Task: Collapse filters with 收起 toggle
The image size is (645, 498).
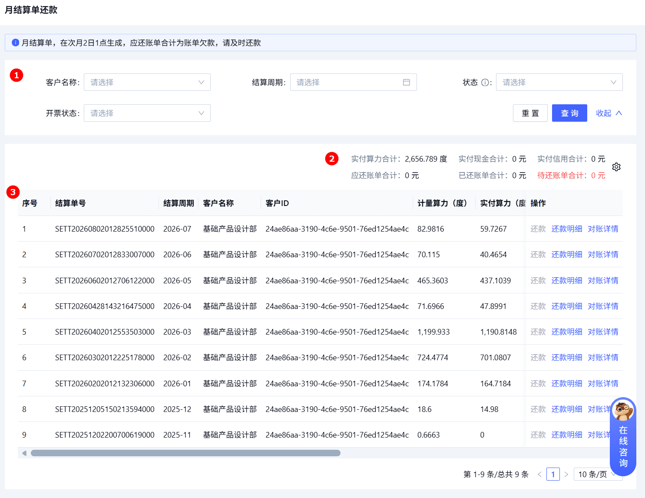Action: point(609,113)
